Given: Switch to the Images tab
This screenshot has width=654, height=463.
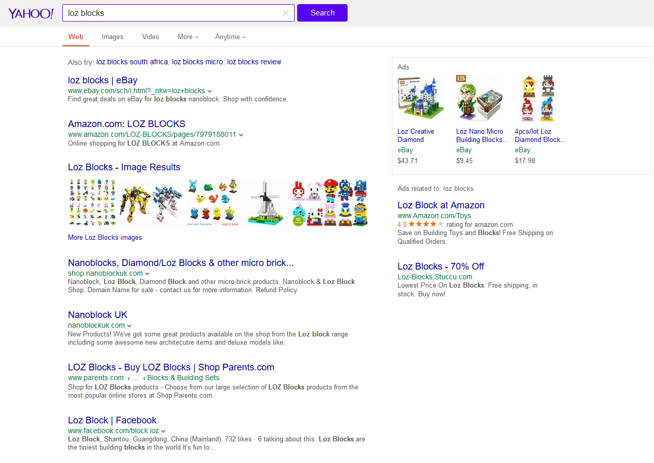Looking at the screenshot, I should pyautogui.click(x=112, y=37).
